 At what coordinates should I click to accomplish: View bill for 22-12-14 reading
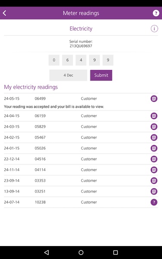[x=154, y=159]
